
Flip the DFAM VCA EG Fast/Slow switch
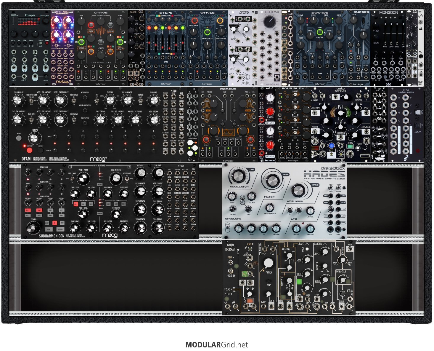[140, 101]
